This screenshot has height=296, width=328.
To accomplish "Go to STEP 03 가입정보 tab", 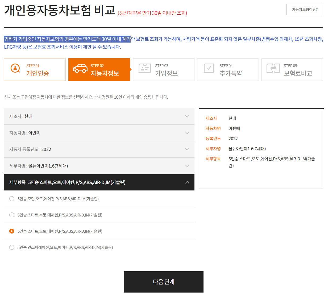I will pyautogui.click(x=164, y=70).
